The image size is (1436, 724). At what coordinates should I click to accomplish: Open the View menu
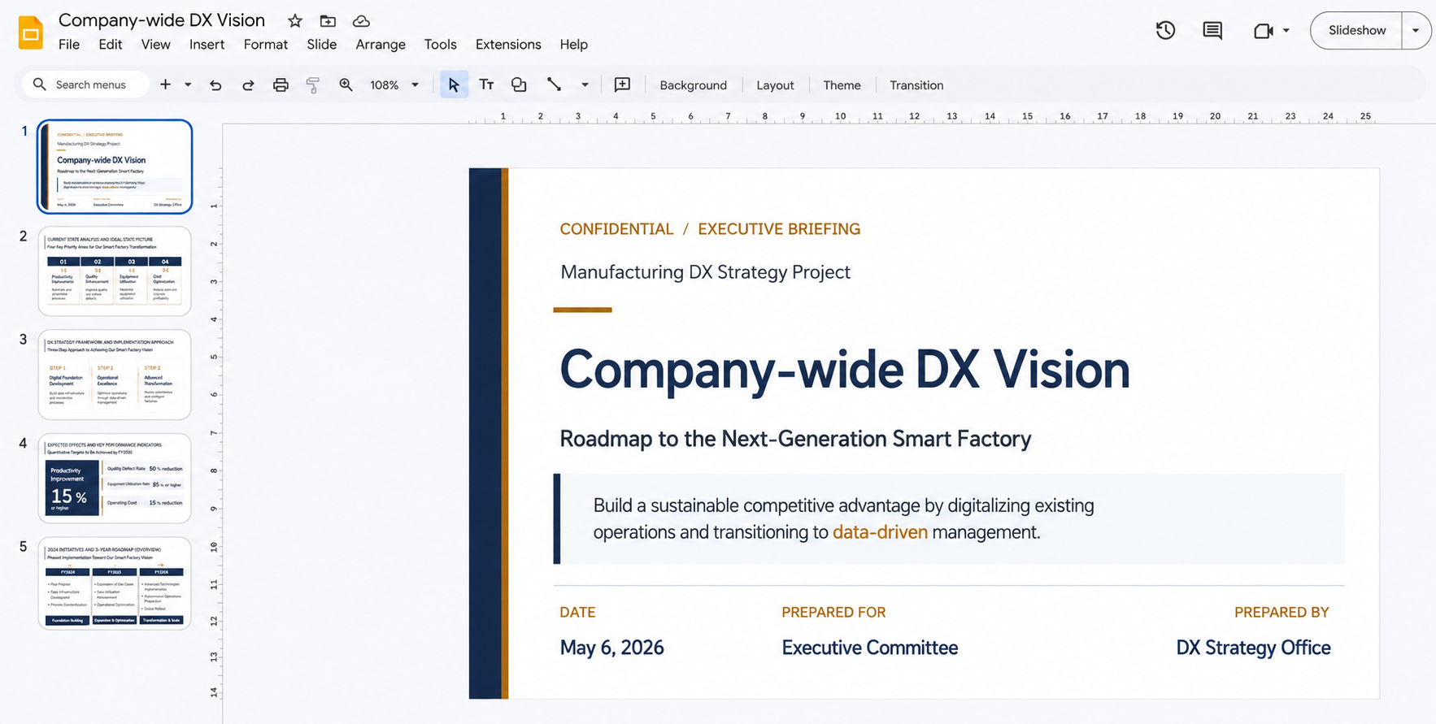point(155,45)
